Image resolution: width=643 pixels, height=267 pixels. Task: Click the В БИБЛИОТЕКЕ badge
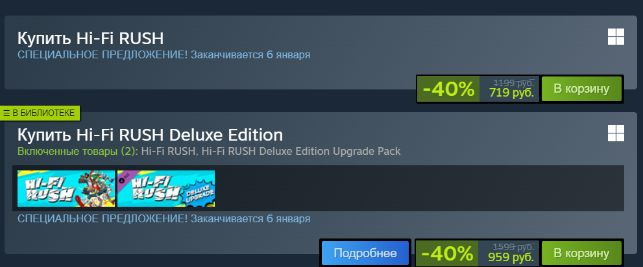(40, 113)
